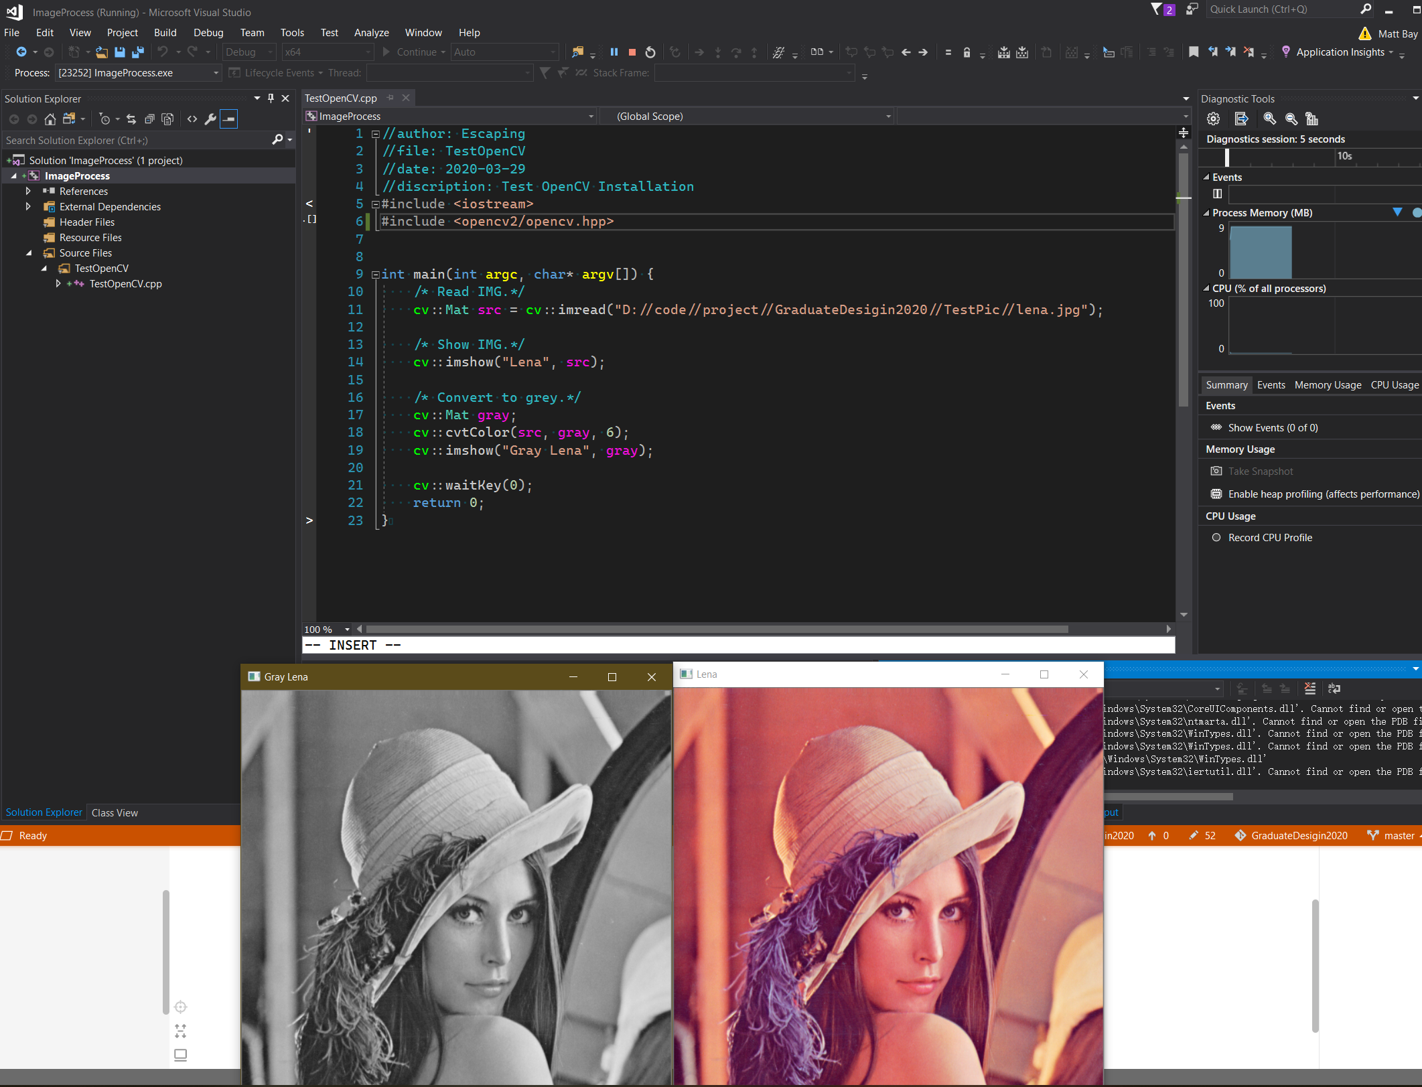The width and height of the screenshot is (1422, 1087).
Task: Open the Process ImageProcess.exe dropdown
Action: (x=139, y=73)
